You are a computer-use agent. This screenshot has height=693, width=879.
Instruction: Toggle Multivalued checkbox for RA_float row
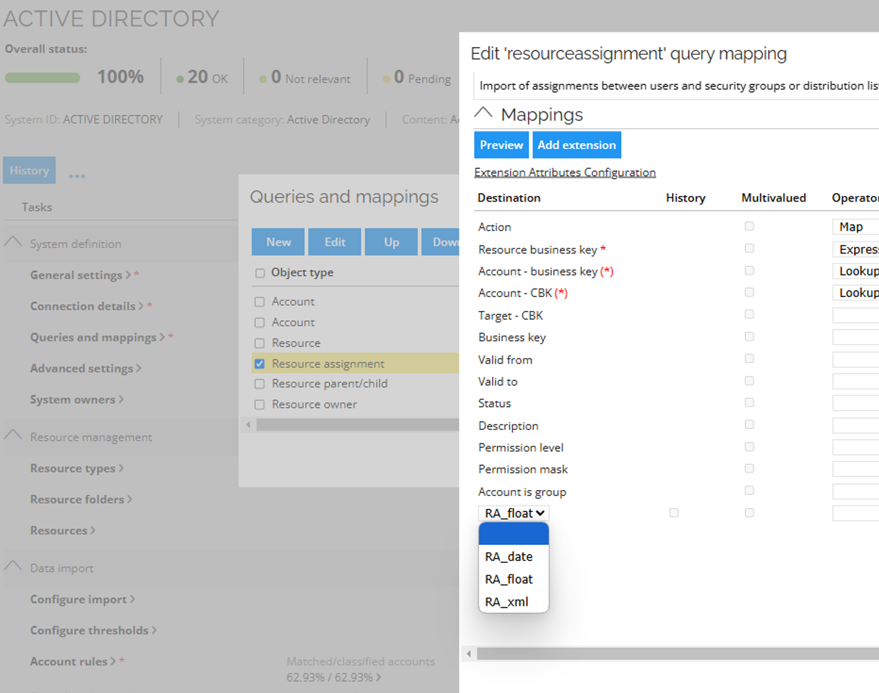[x=749, y=513]
